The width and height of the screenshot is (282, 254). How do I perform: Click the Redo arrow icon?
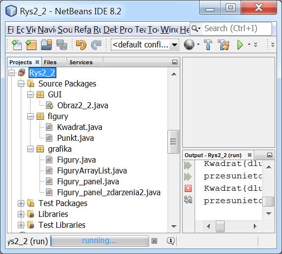coord(96,45)
